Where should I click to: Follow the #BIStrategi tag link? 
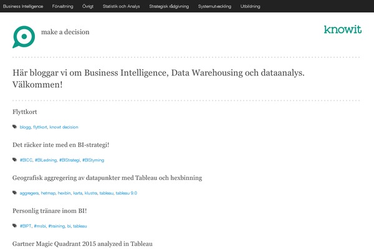click(x=69, y=160)
